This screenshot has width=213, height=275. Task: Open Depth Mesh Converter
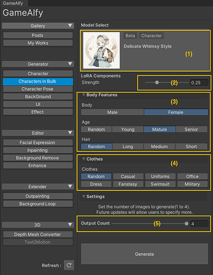38,234
